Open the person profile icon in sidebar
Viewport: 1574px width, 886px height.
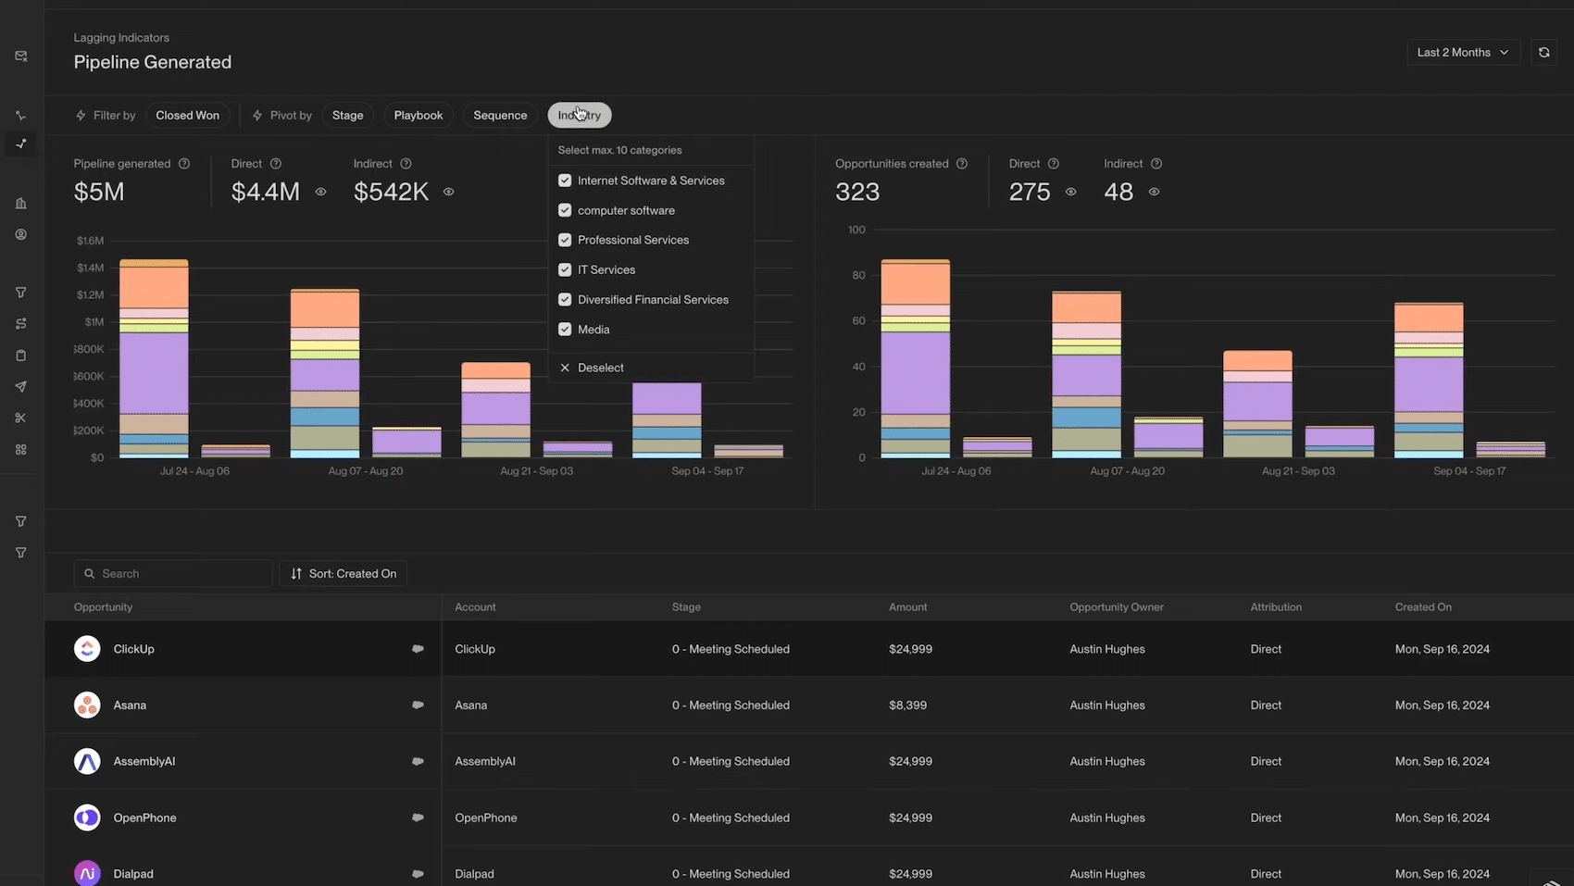pyautogui.click(x=20, y=235)
